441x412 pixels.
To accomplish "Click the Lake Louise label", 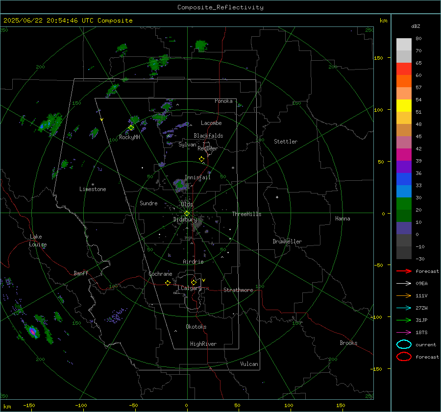I will pos(38,241).
